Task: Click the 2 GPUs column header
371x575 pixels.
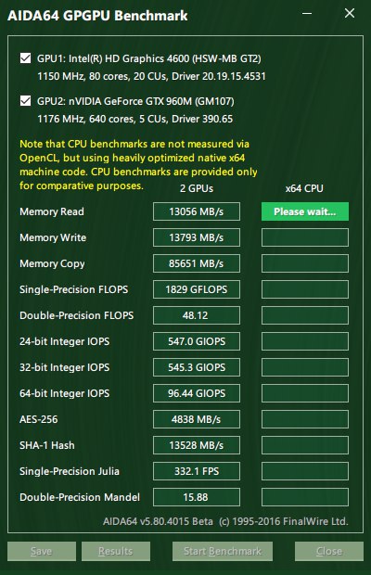Action: click(197, 188)
